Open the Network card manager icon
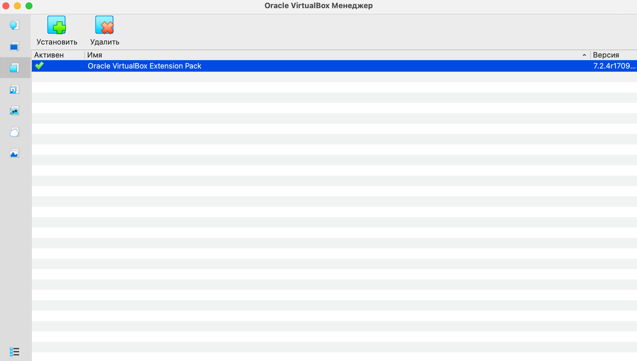 click(14, 111)
